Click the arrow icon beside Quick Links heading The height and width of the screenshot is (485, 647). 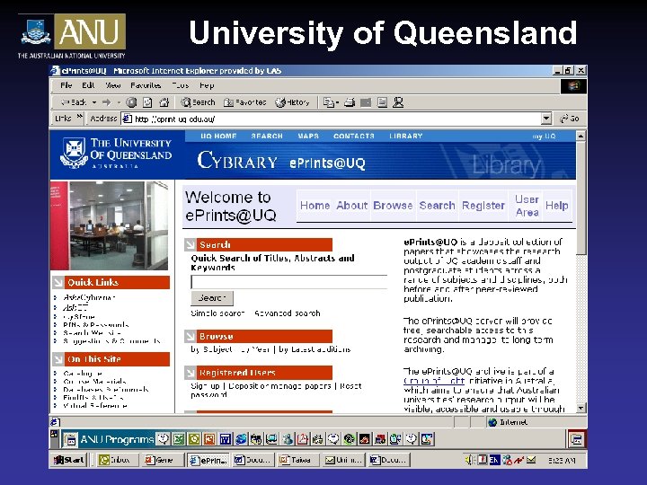58,283
